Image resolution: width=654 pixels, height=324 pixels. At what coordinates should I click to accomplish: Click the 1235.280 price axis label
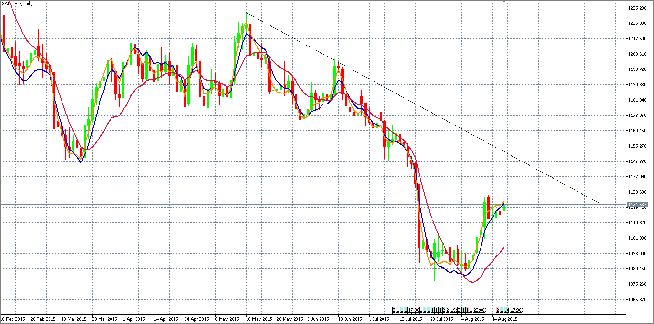click(638, 8)
